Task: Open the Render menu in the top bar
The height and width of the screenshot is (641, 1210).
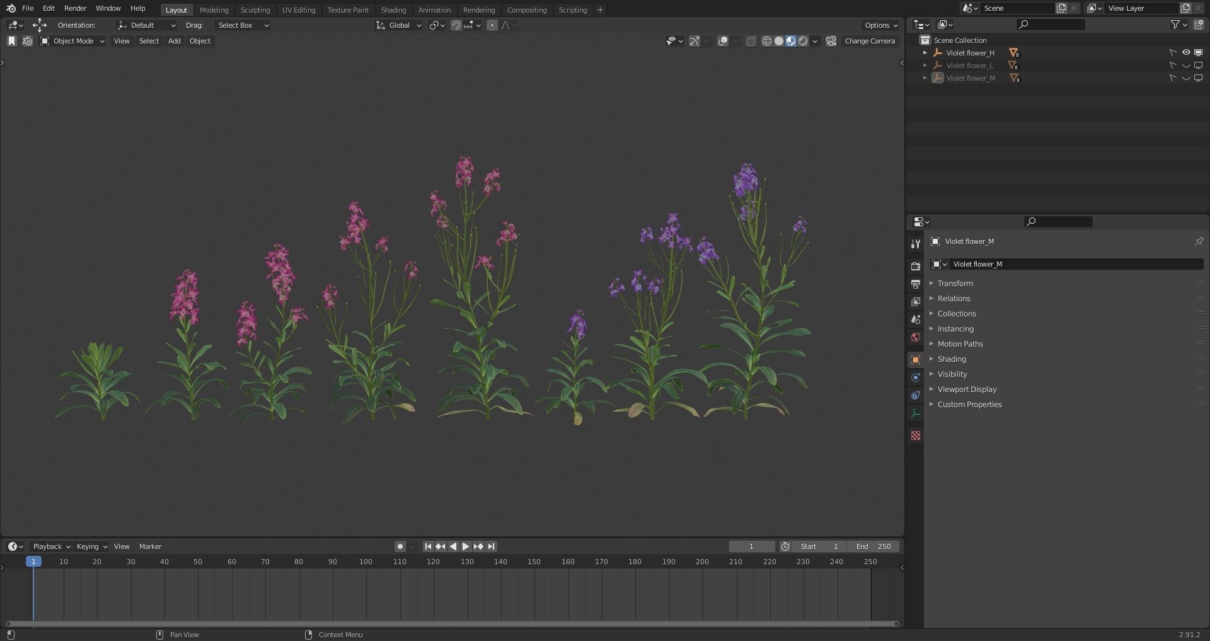Action: coord(75,8)
